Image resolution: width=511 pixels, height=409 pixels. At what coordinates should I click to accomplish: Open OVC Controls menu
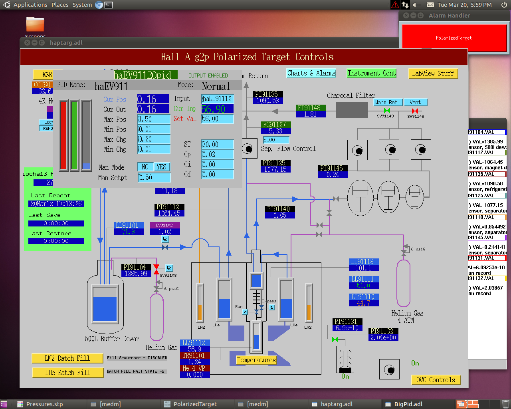pyautogui.click(x=436, y=380)
